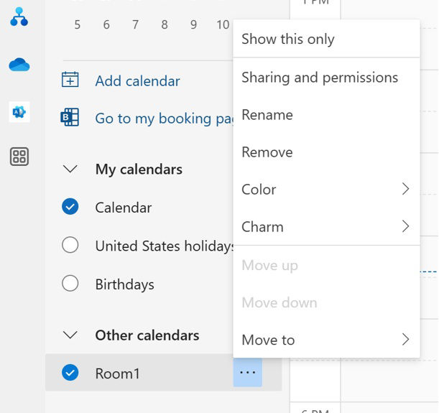Image resolution: width=439 pixels, height=413 pixels.
Task: Expand the Charm submenu
Action: coord(326,227)
